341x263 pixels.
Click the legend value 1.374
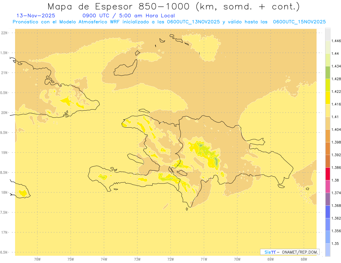pyautogui.click(x=336, y=193)
